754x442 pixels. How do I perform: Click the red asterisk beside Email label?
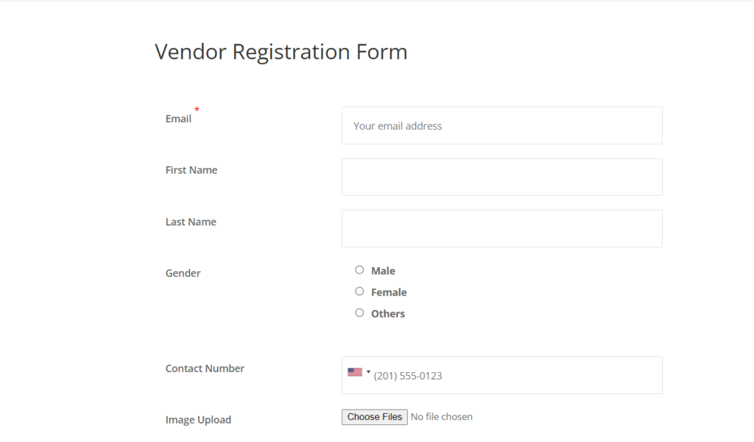tap(197, 110)
